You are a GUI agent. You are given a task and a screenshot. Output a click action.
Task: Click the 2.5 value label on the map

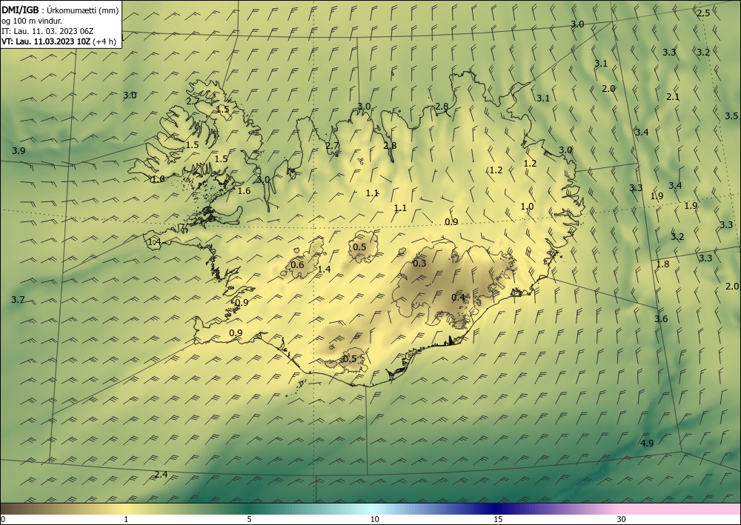704,13
